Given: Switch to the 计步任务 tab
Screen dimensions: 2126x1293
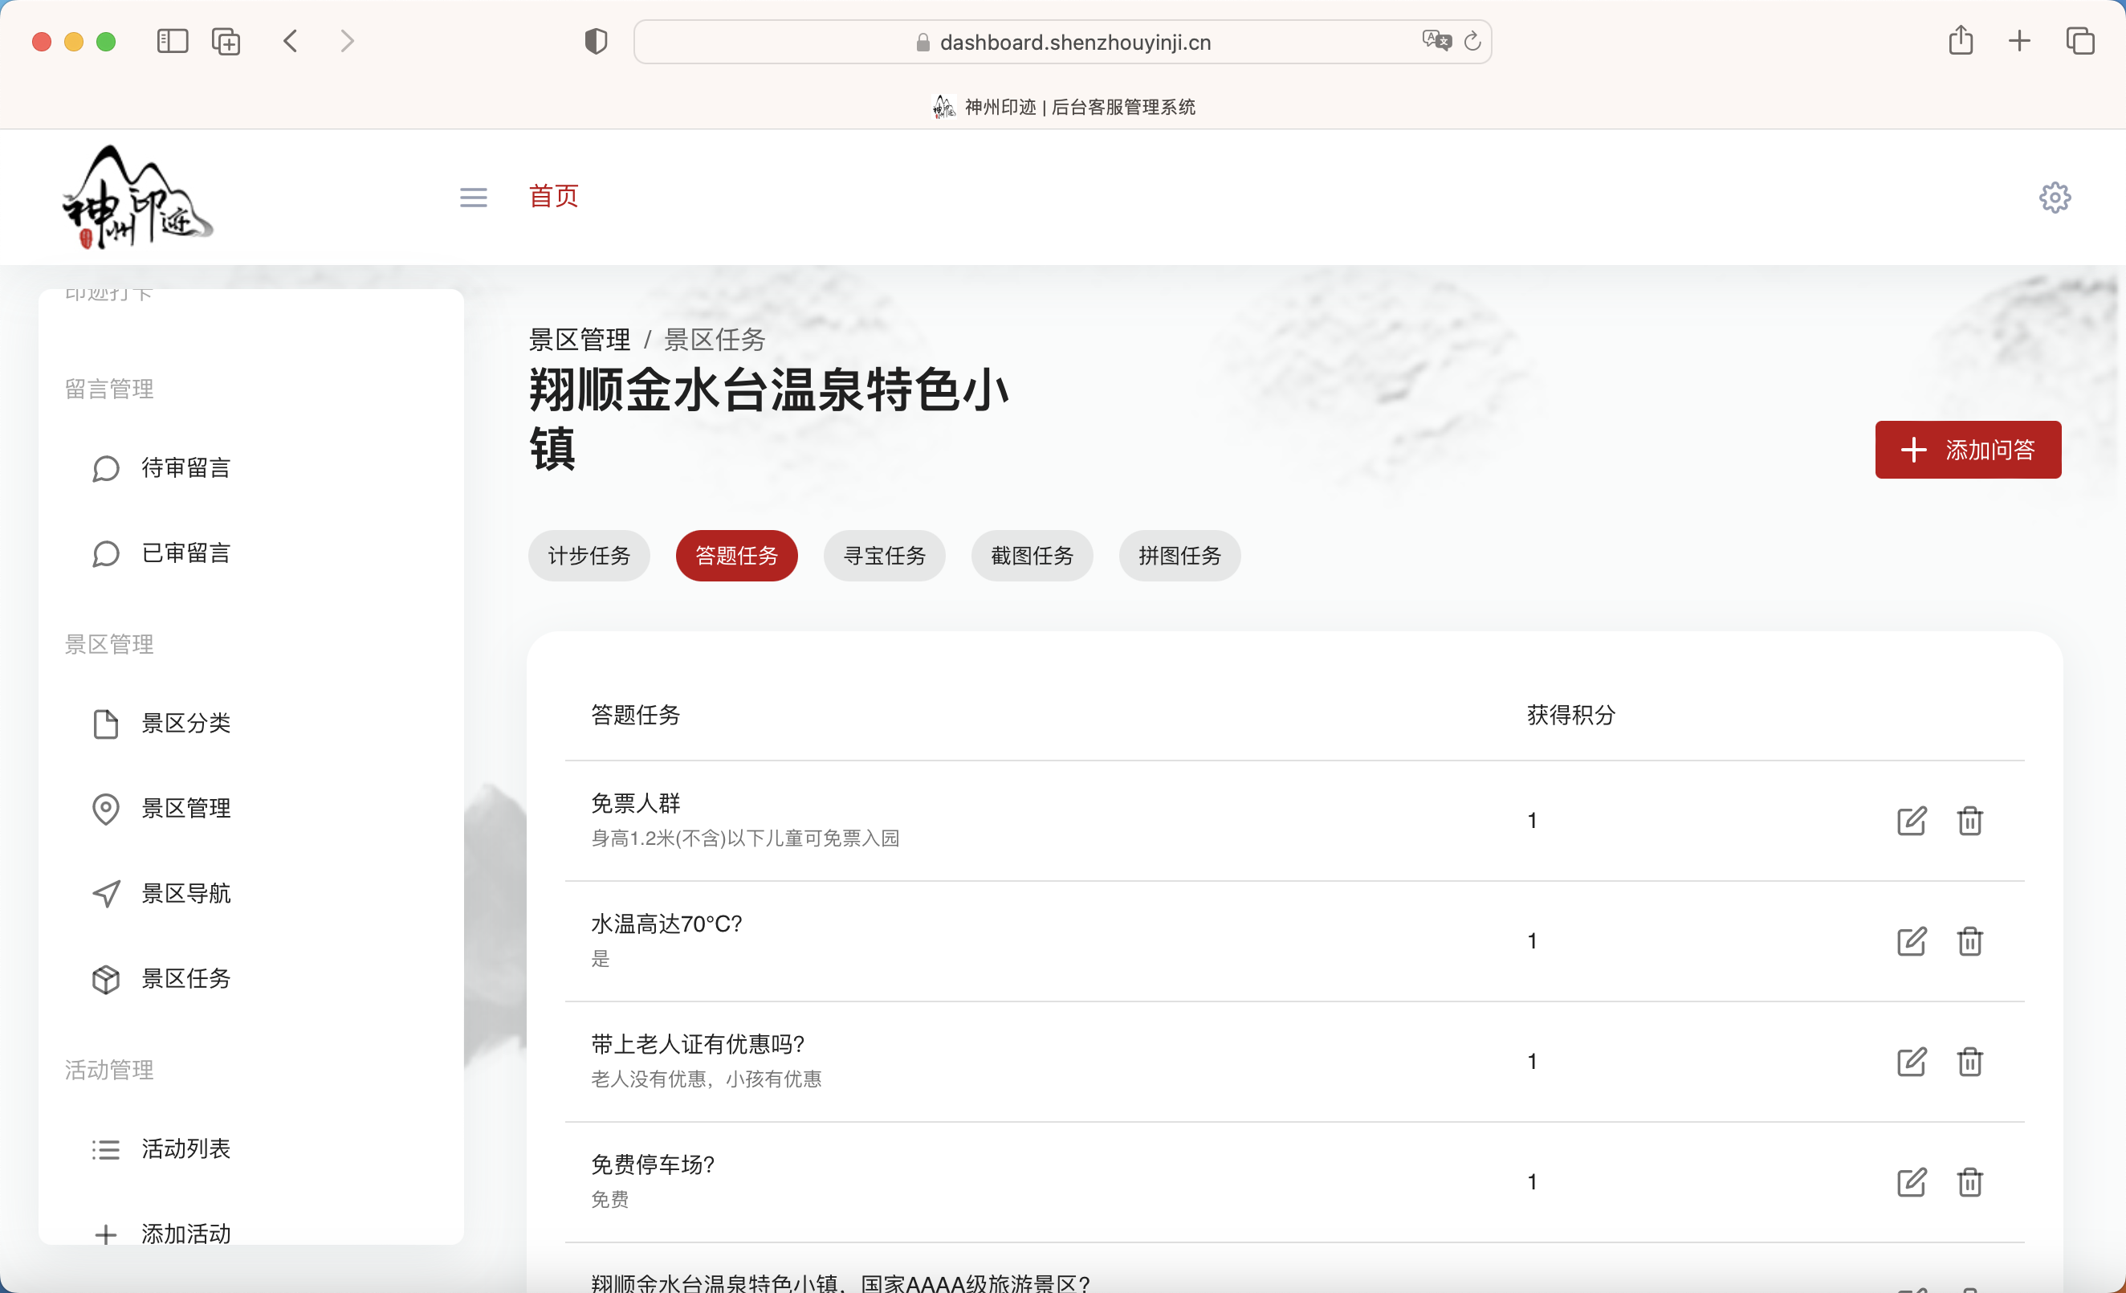Looking at the screenshot, I should pos(589,556).
